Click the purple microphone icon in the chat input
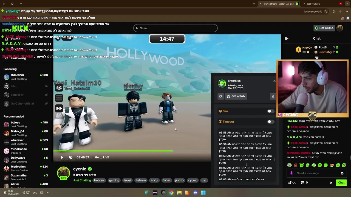The width and height of the screenshot is (351, 197). pos(291,173)
